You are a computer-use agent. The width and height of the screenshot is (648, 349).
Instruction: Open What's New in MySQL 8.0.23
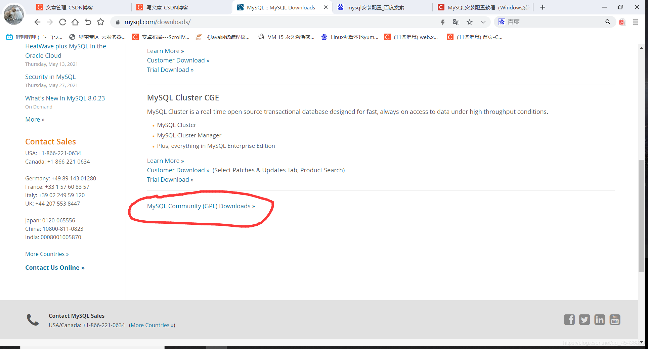65,98
